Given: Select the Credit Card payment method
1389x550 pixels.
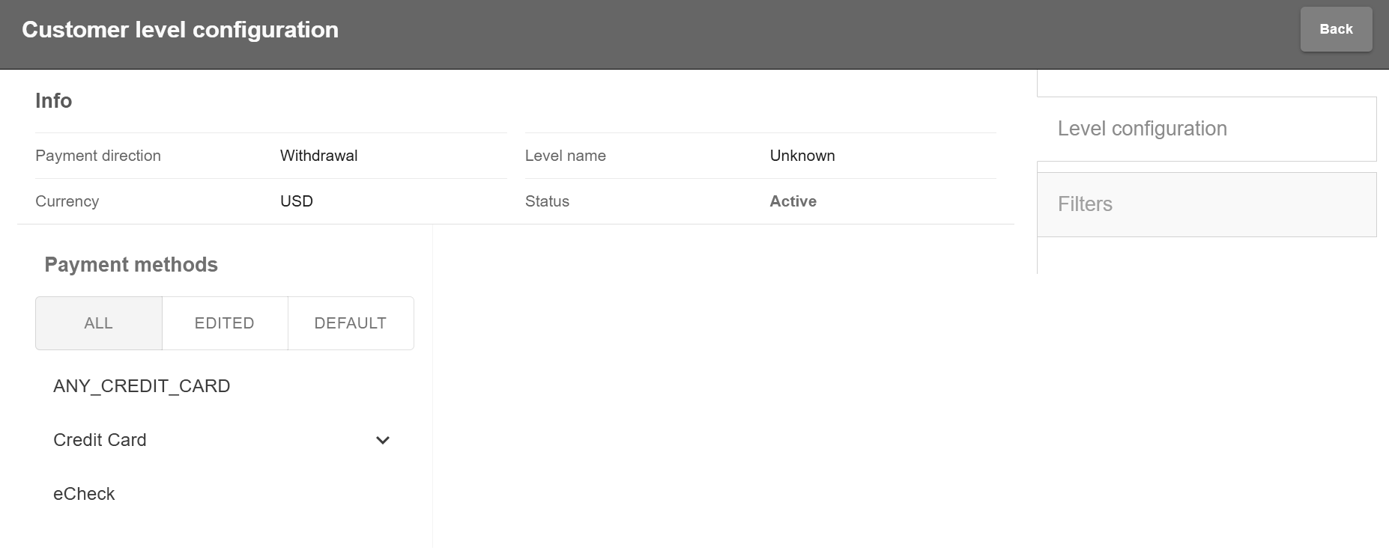Looking at the screenshot, I should pyautogui.click(x=100, y=440).
